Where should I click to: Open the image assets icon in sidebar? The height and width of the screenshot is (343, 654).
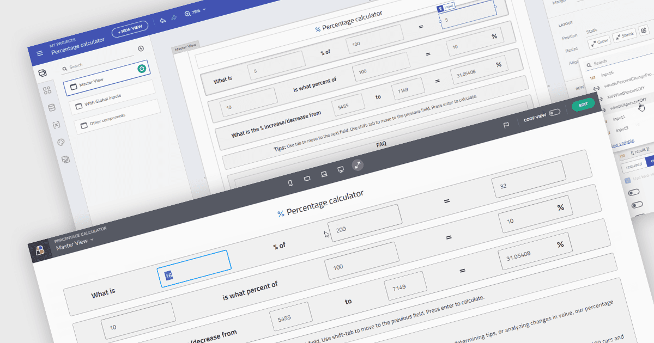click(65, 159)
